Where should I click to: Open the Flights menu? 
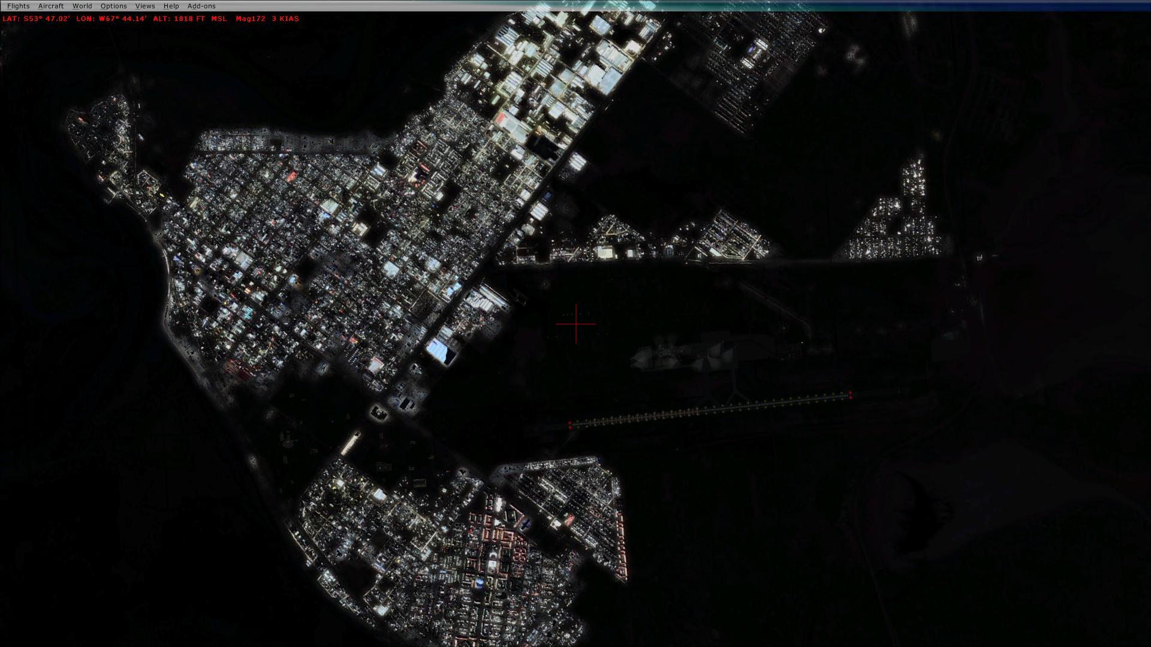(19, 6)
